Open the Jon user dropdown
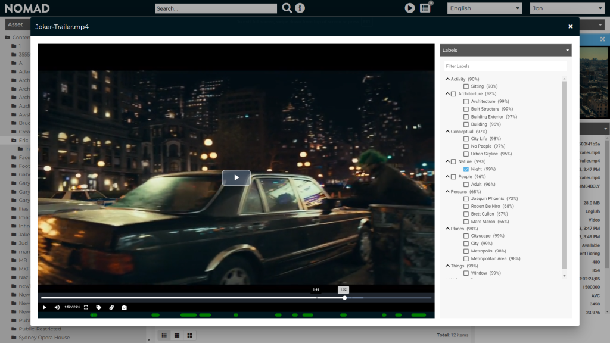 point(567,8)
